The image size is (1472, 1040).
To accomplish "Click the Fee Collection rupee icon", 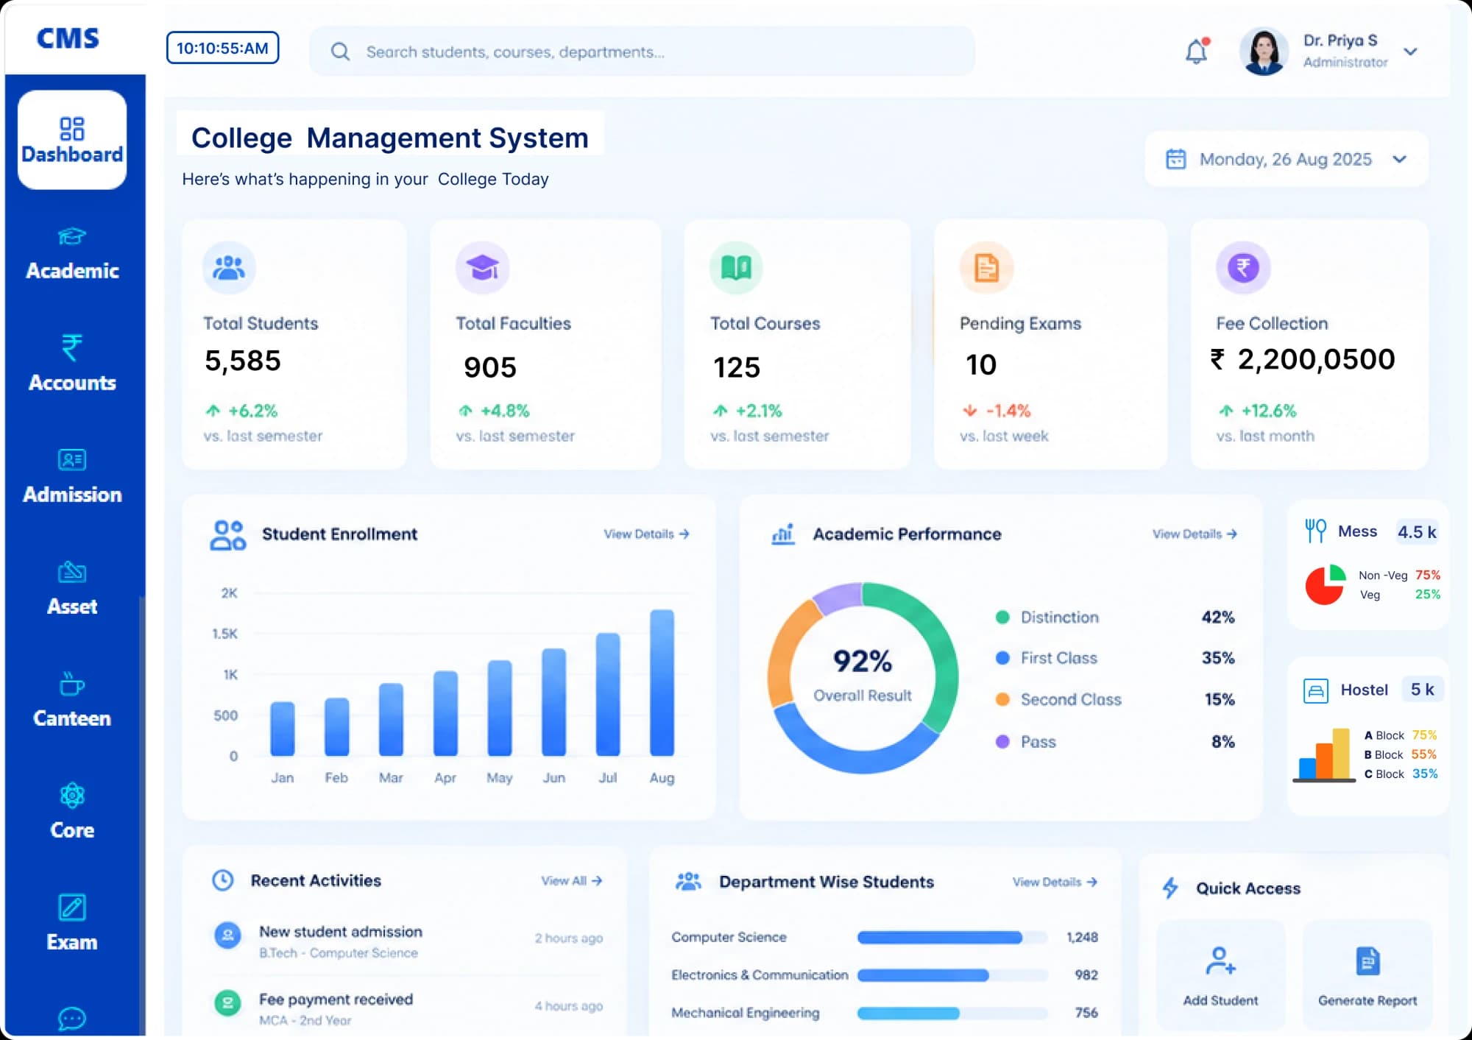I will coord(1243,268).
